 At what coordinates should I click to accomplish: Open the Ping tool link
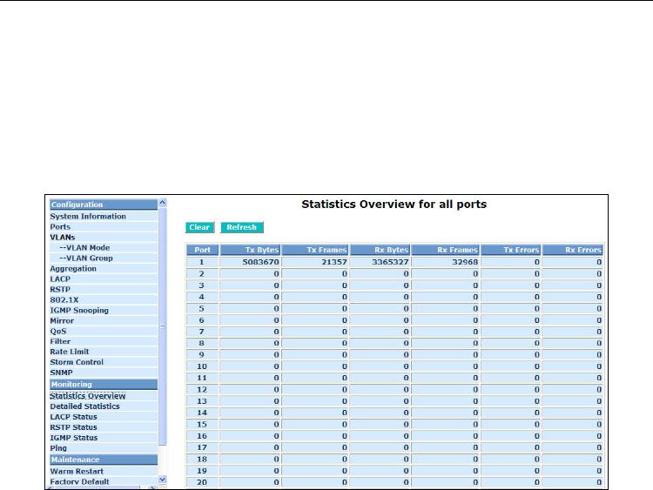[58, 447]
